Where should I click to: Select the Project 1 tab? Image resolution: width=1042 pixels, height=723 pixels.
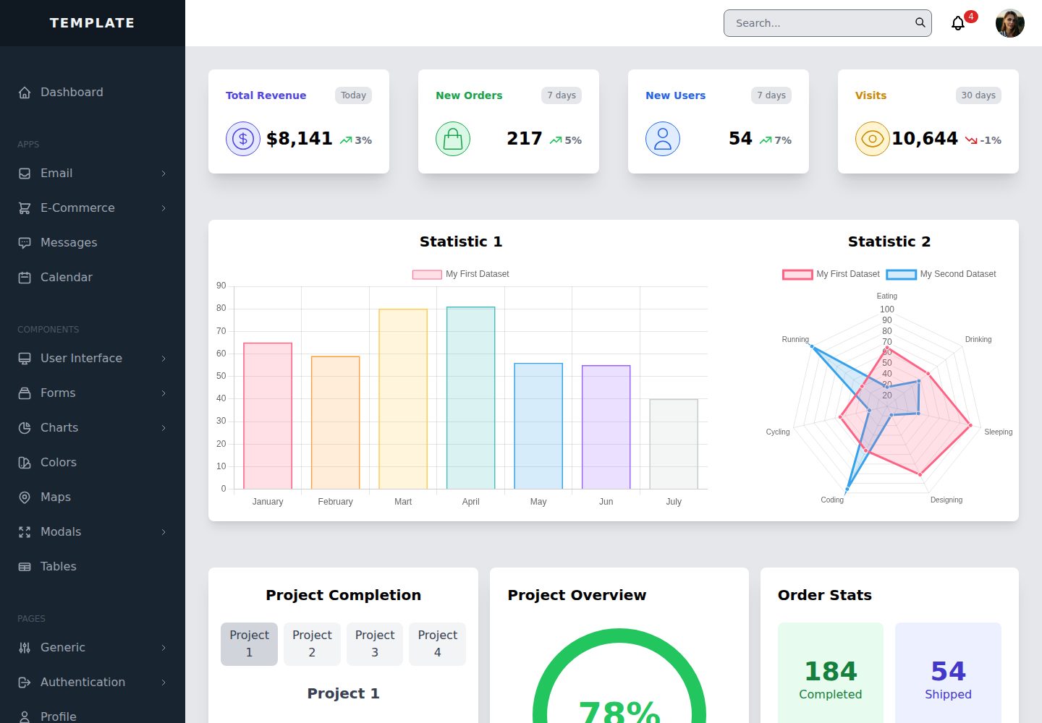[x=249, y=643]
